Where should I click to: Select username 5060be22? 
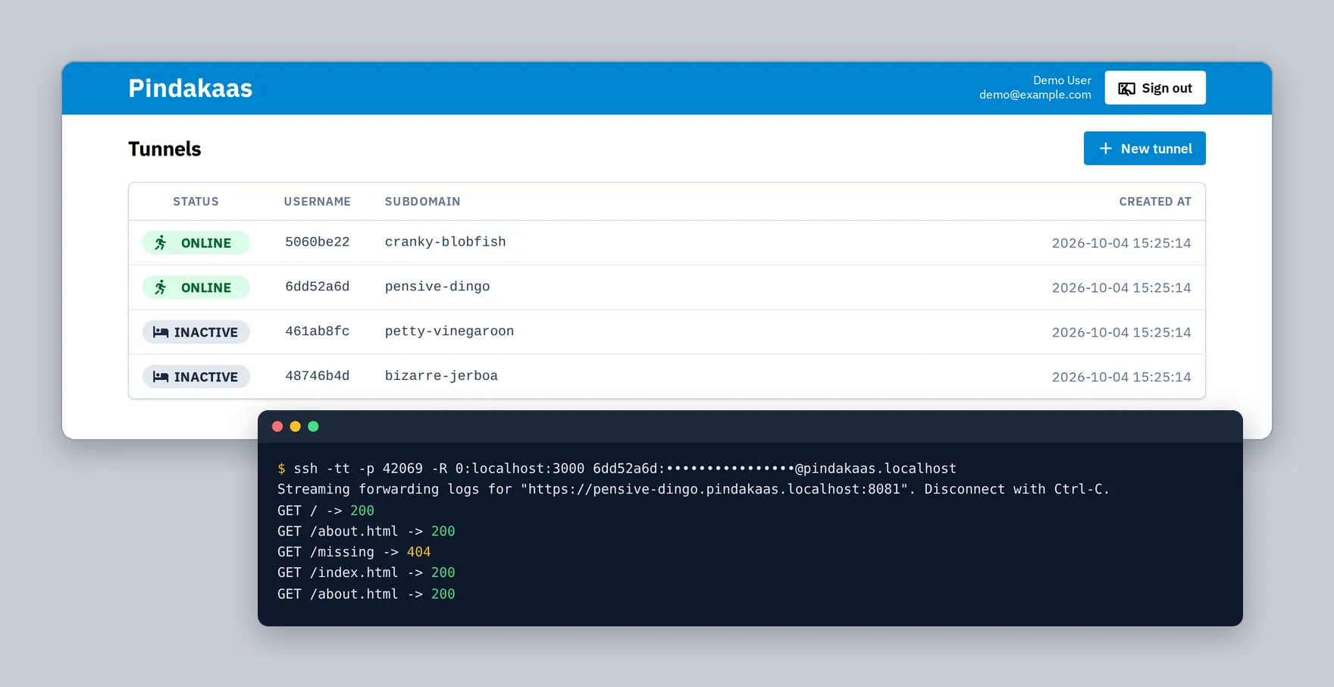[x=318, y=242]
